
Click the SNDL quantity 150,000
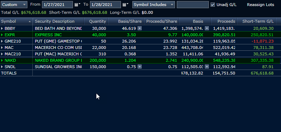(97, 67)
